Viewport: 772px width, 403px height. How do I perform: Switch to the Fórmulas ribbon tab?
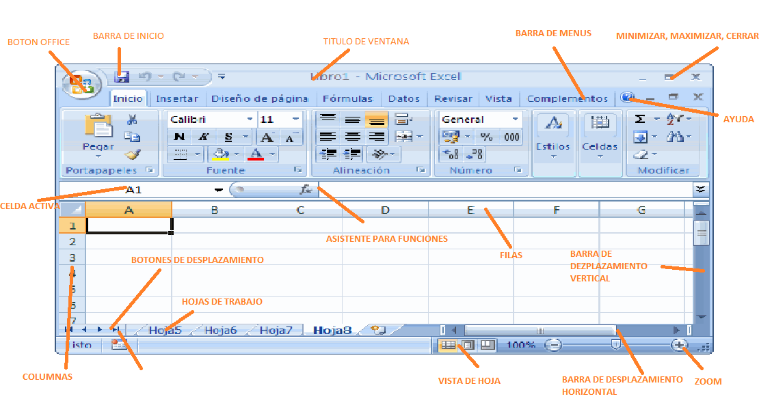(x=349, y=98)
